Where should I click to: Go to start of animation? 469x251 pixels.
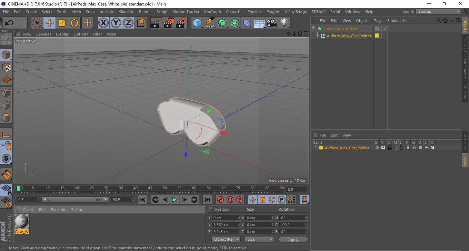click(142, 200)
